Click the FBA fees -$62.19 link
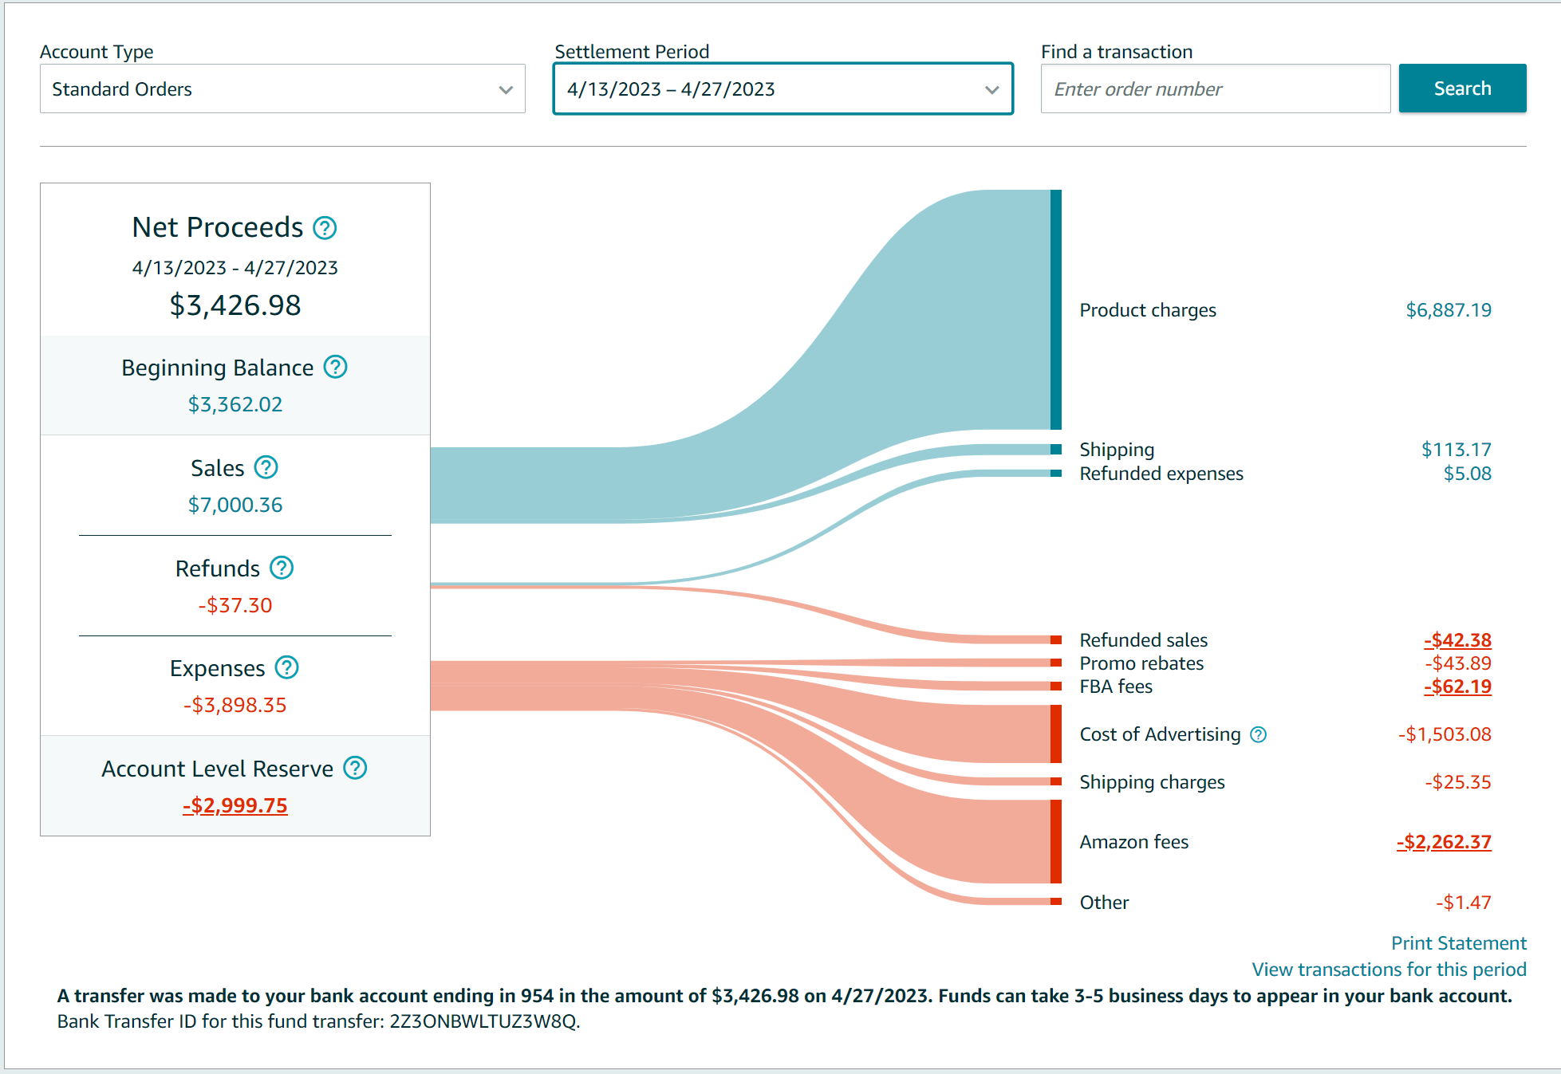Viewport: 1561px width, 1074px height. pos(1457,686)
